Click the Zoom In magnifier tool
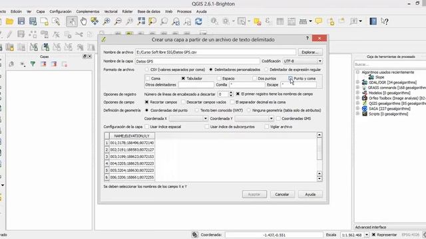 click(x=106, y=21)
